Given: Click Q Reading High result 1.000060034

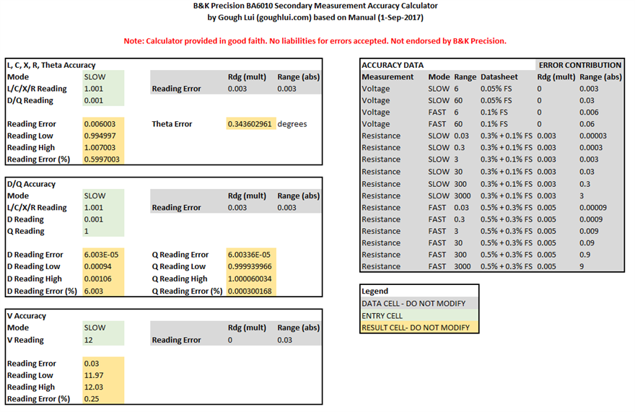Looking at the screenshot, I should pos(251,279).
